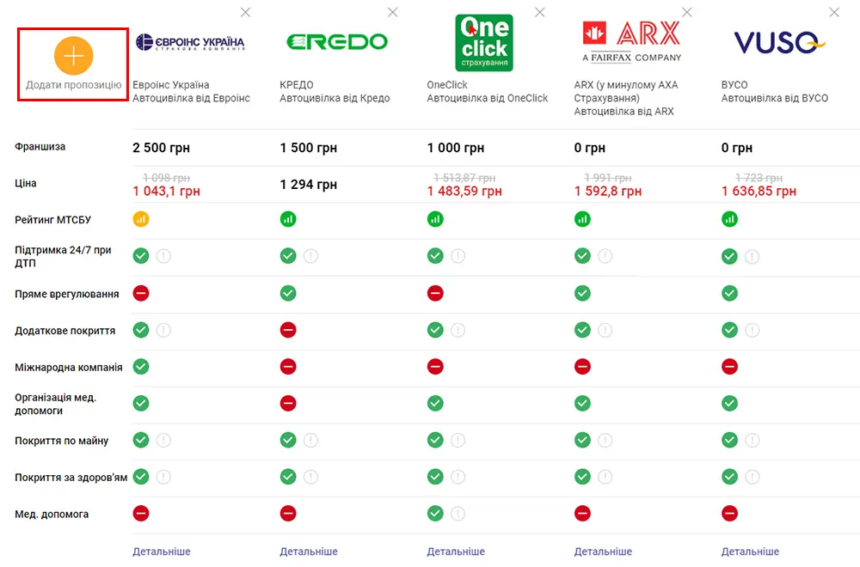
Task: Remove the VUSO offer column
Action: [x=834, y=12]
